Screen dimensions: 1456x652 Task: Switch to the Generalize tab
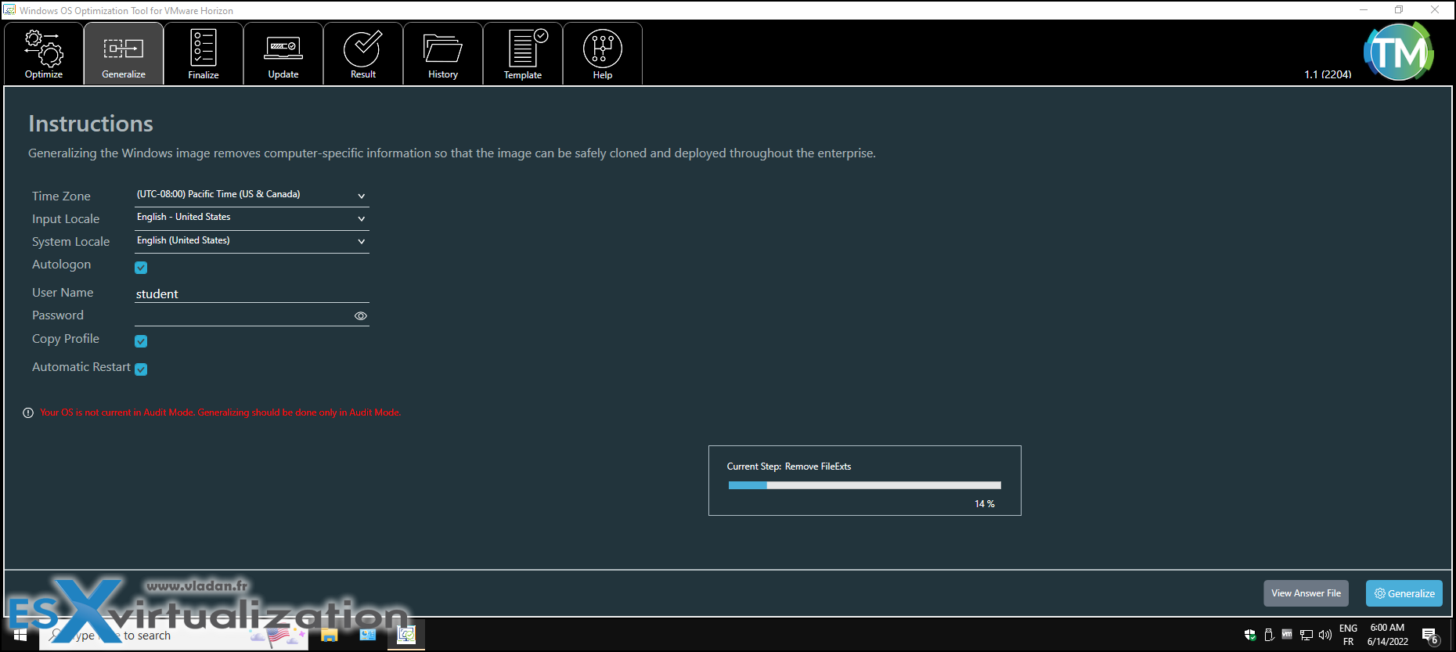click(124, 53)
